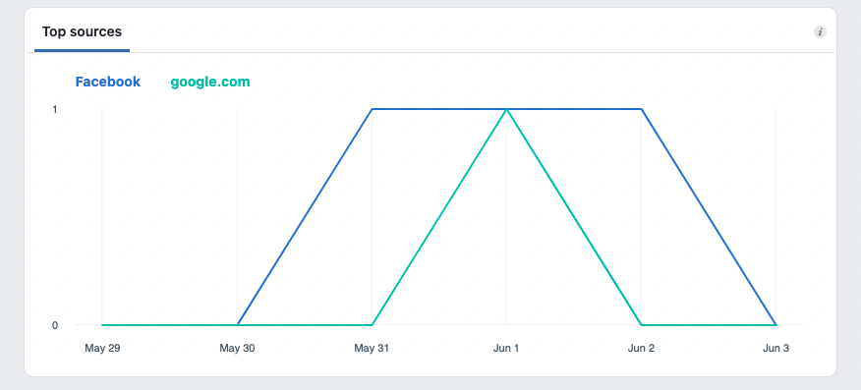This screenshot has width=861, height=390.
Task: Click the y-axis label 1
Action: pyautogui.click(x=55, y=110)
